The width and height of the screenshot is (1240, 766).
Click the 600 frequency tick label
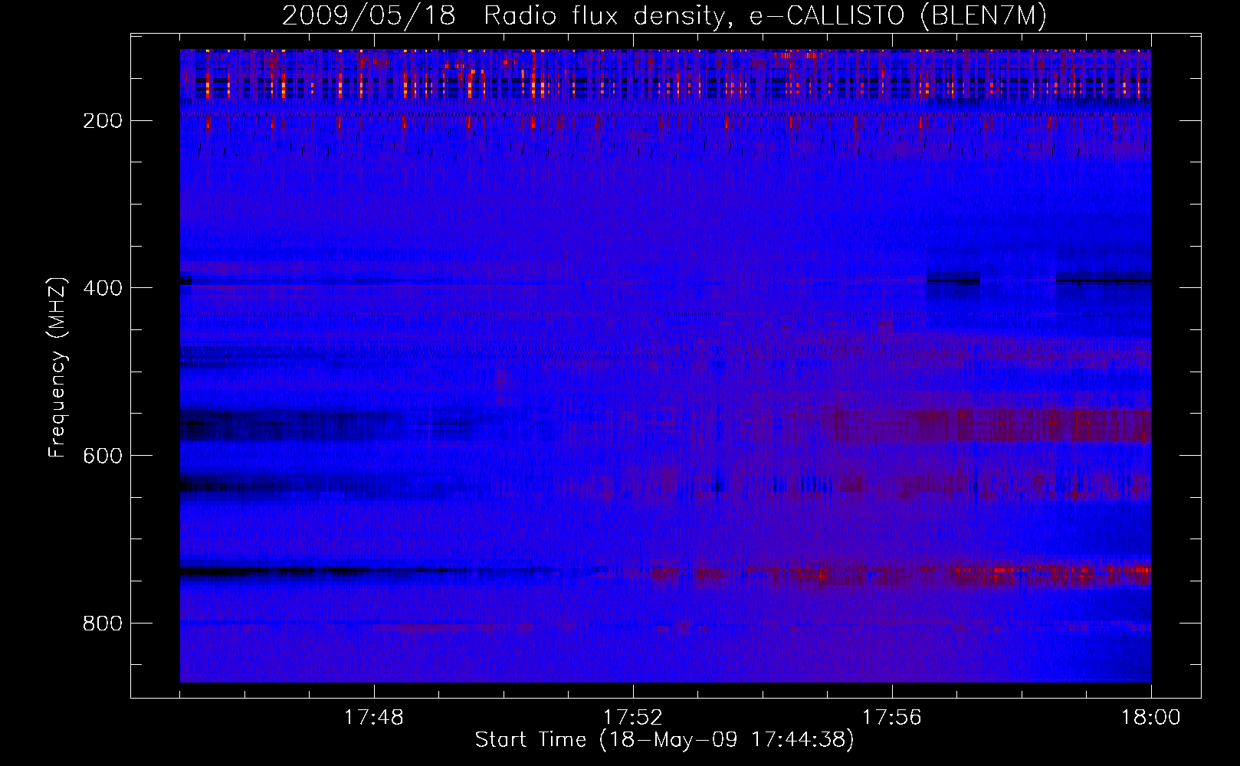[102, 456]
